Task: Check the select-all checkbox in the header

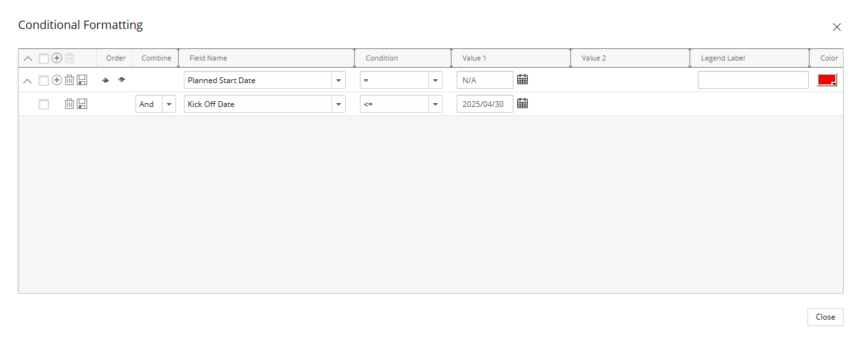Action: (x=44, y=58)
